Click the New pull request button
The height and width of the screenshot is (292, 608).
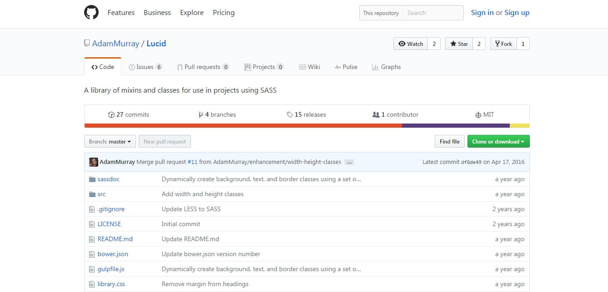[165, 142]
